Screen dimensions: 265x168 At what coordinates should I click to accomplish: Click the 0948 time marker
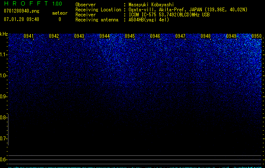coord(206,36)
